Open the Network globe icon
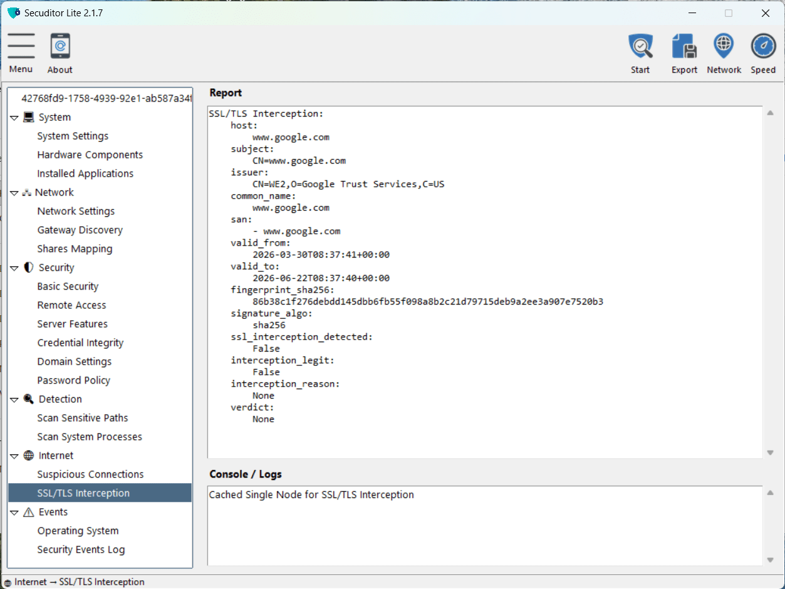785x589 pixels. [x=724, y=46]
